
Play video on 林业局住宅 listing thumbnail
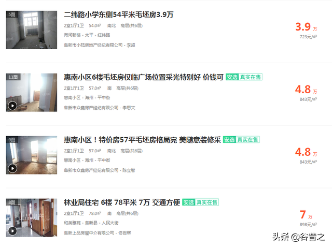click(x=12, y=231)
